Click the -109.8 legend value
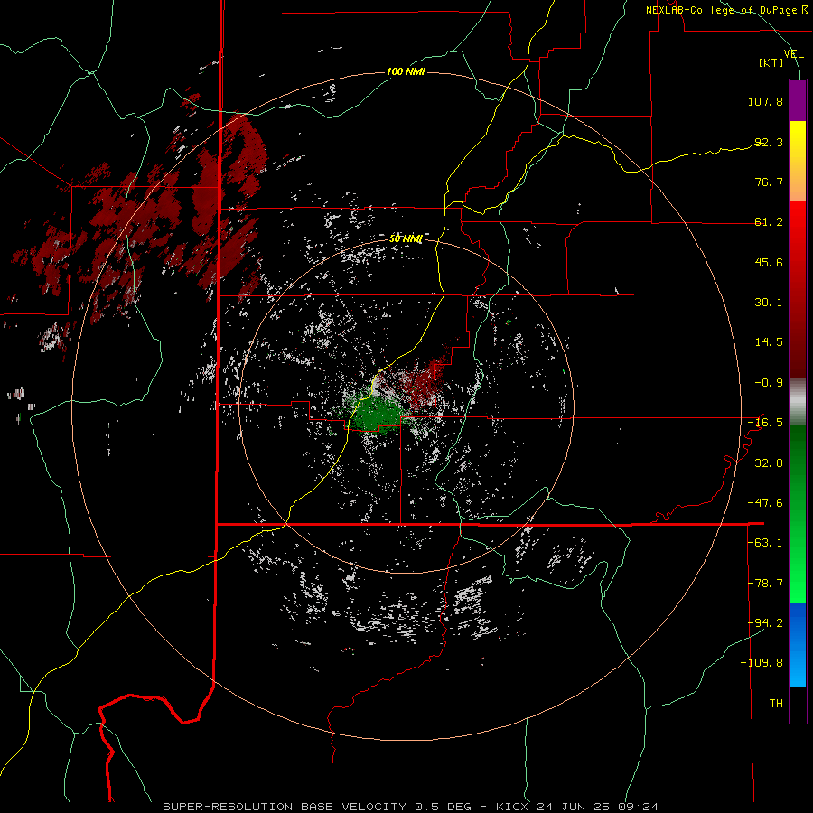This screenshot has height=813, width=813. (x=762, y=663)
